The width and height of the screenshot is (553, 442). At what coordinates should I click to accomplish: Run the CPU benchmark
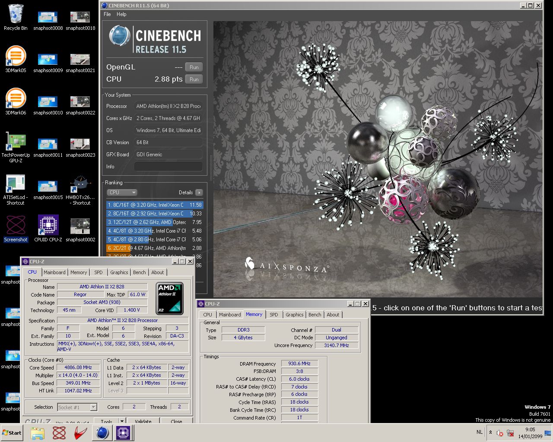[x=194, y=79]
